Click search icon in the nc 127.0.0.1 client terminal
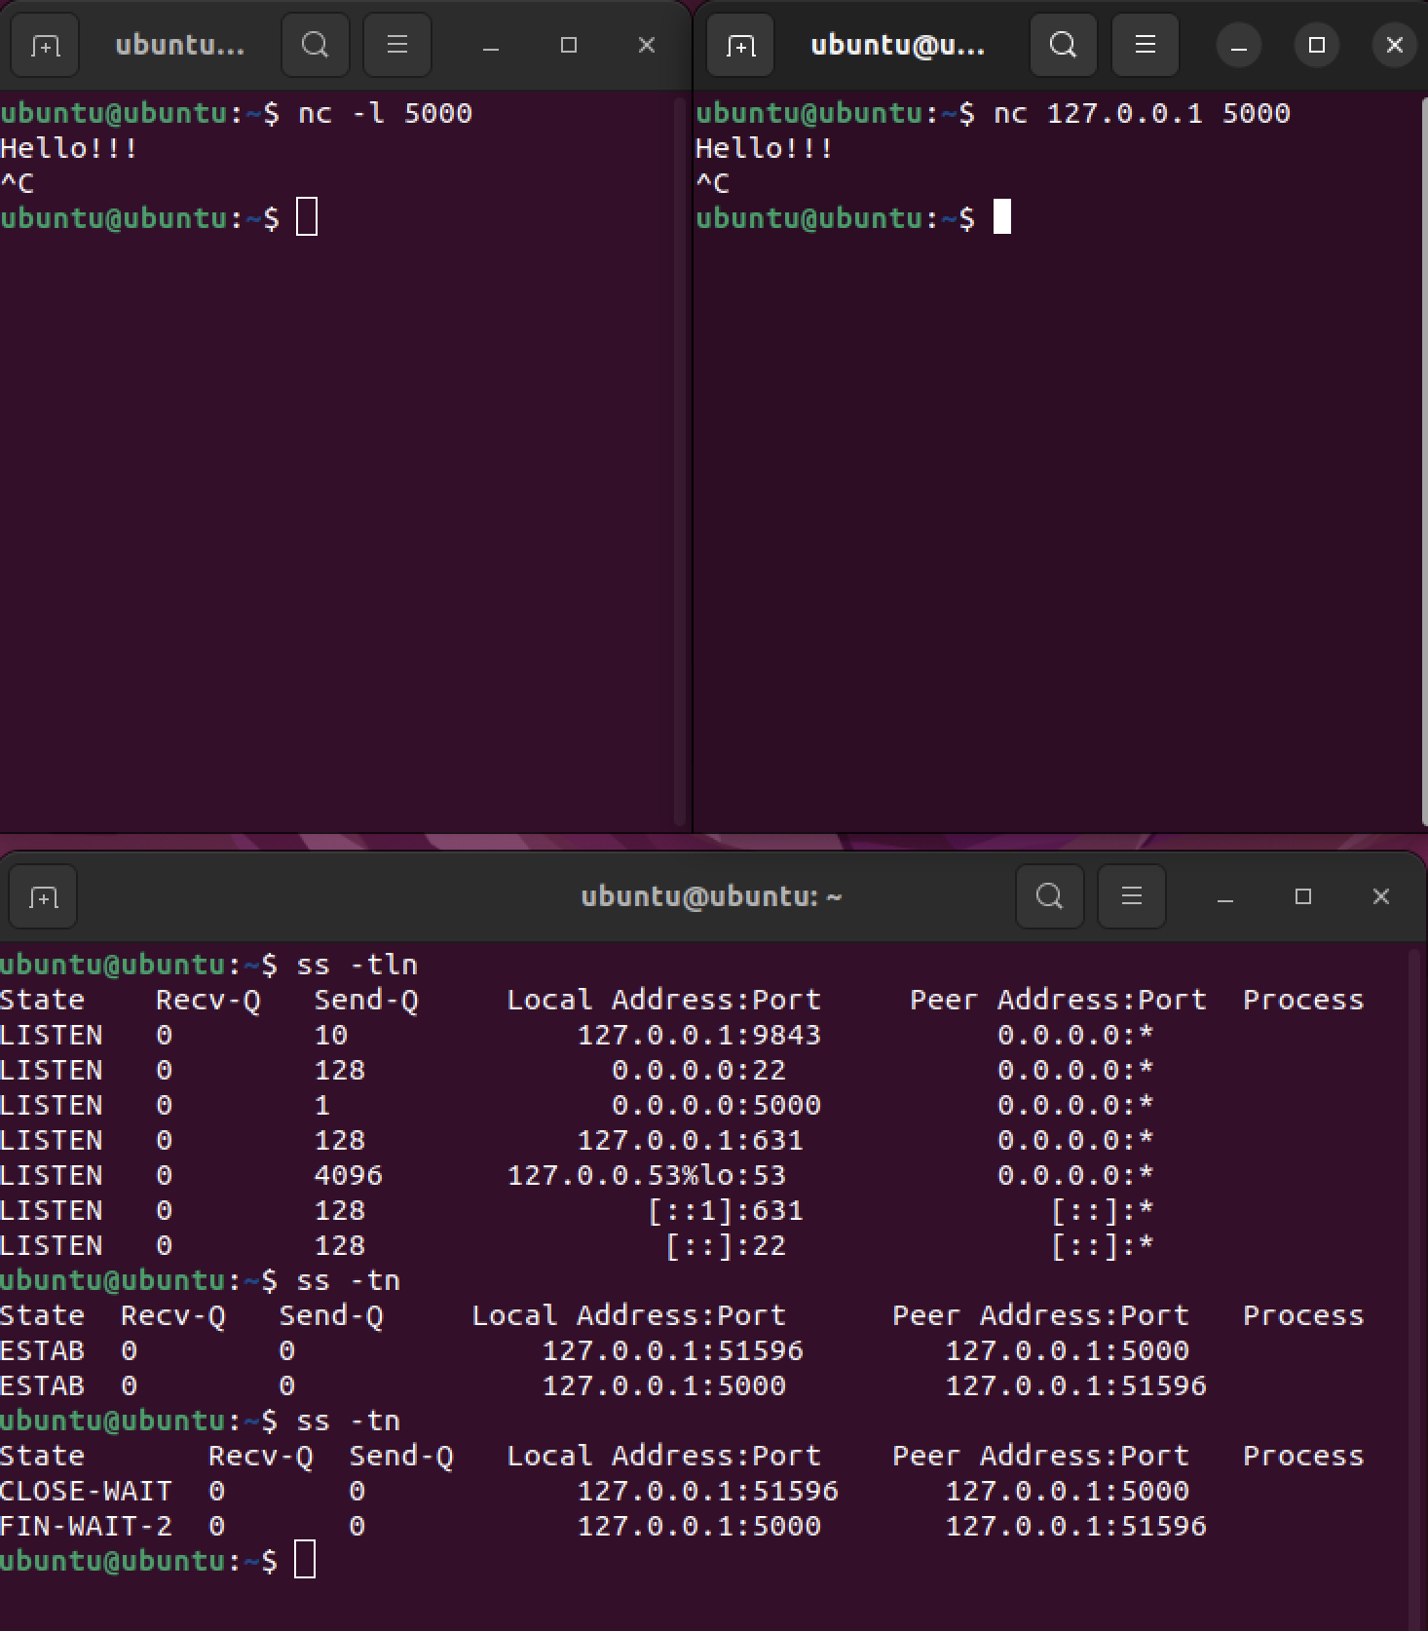This screenshot has width=1428, height=1631. [1063, 45]
